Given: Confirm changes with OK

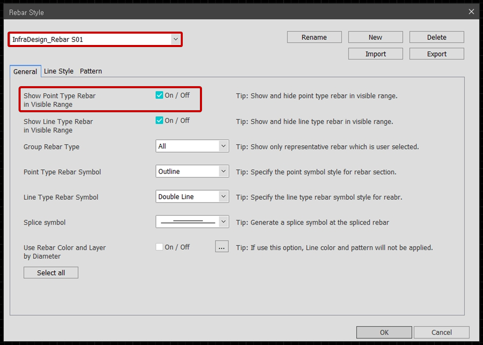Looking at the screenshot, I should [x=383, y=332].
